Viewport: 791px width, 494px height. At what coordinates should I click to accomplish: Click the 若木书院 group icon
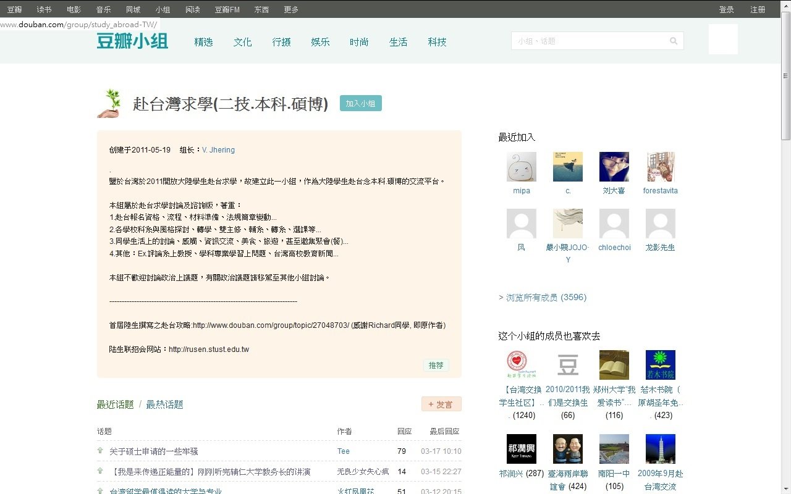[660, 364]
